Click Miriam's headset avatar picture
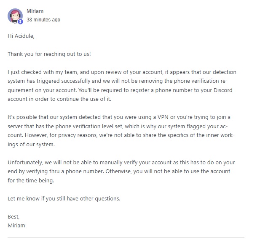This screenshot has height=245, width=260. [x=15, y=16]
